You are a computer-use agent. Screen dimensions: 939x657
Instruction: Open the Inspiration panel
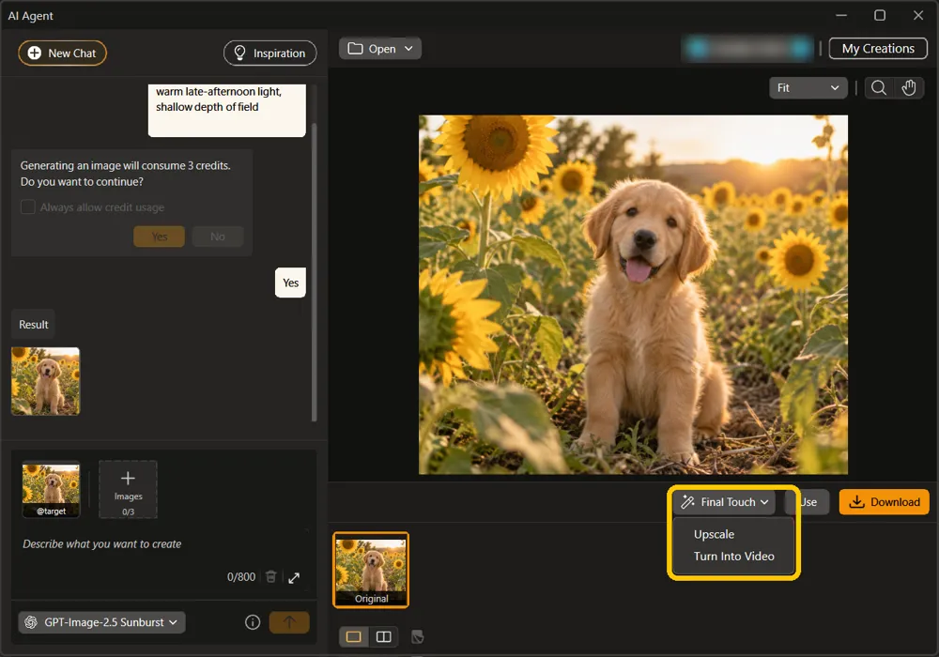270,53
